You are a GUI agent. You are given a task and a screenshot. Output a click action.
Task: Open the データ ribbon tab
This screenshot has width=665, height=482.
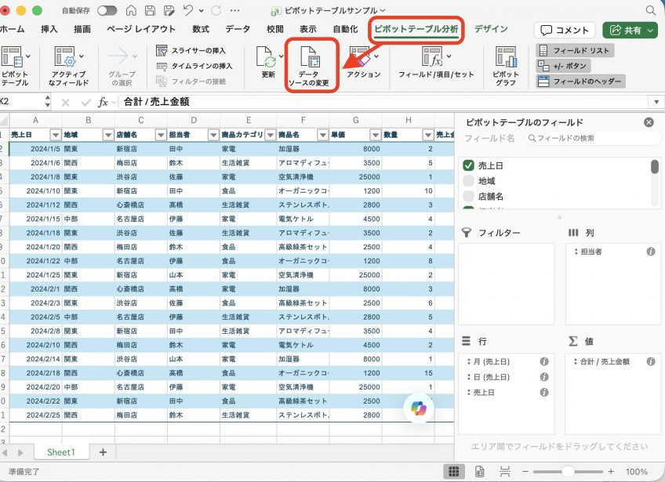238,29
